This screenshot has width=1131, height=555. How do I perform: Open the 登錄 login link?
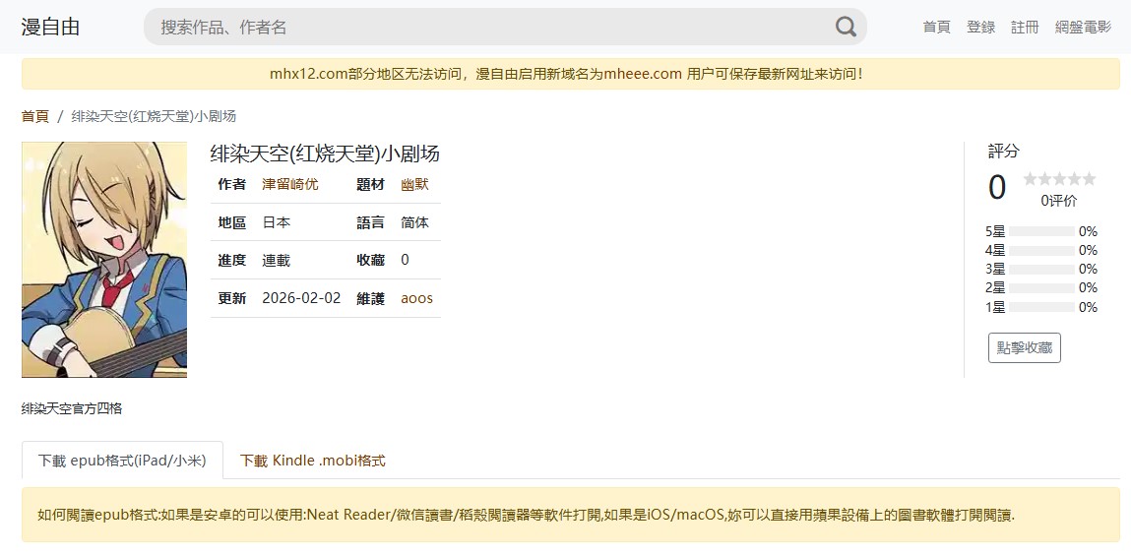(x=980, y=27)
